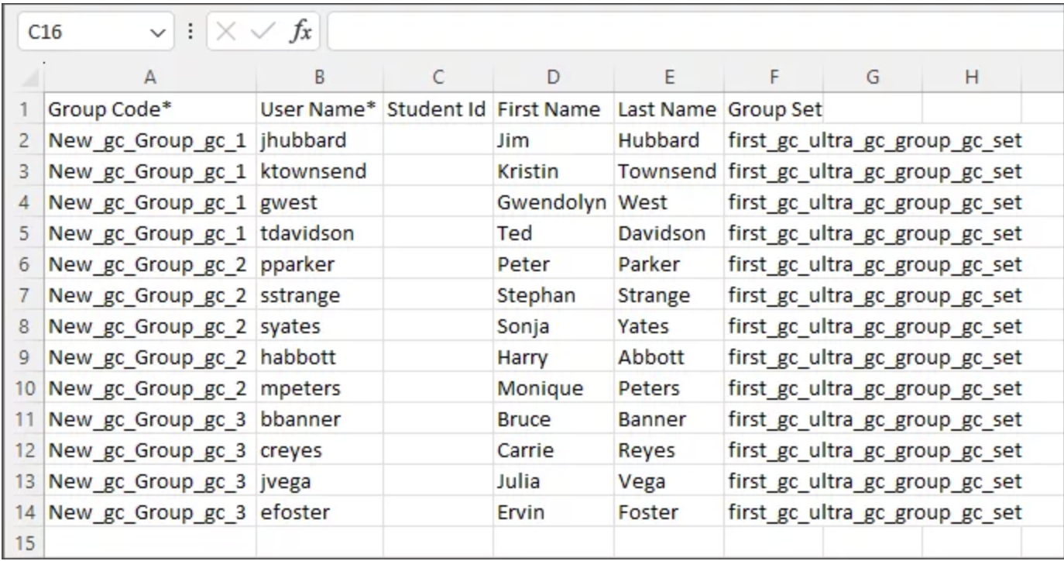
Task: Click the Insert Function fx icon
Action: click(x=300, y=33)
